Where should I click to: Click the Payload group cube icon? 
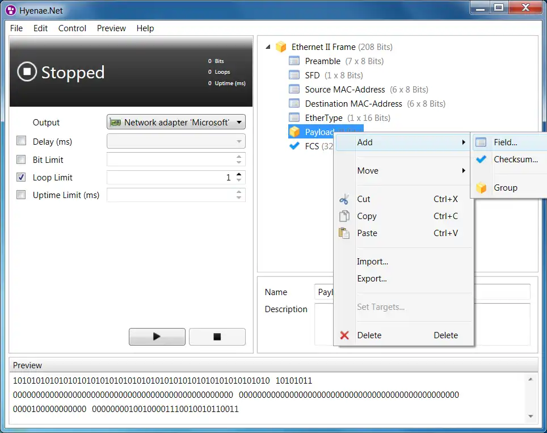tap(294, 132)
